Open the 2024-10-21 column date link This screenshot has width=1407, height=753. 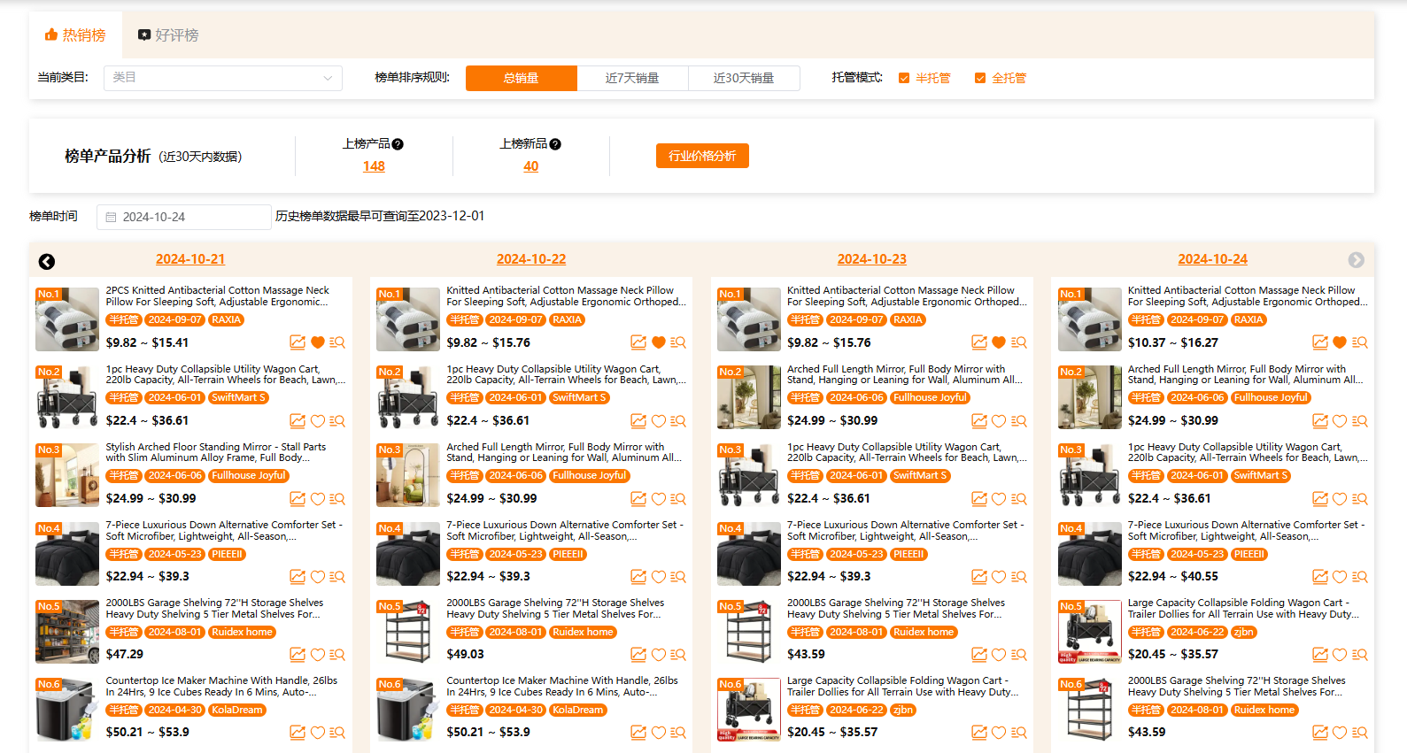[x=190, y=259]
